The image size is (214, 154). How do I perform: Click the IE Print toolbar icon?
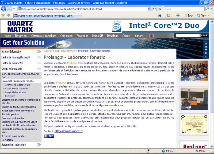pos(178,15)
